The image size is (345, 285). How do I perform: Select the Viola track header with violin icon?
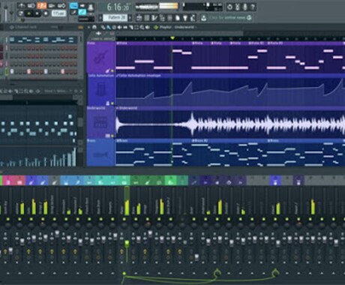(x=101, y=57)
